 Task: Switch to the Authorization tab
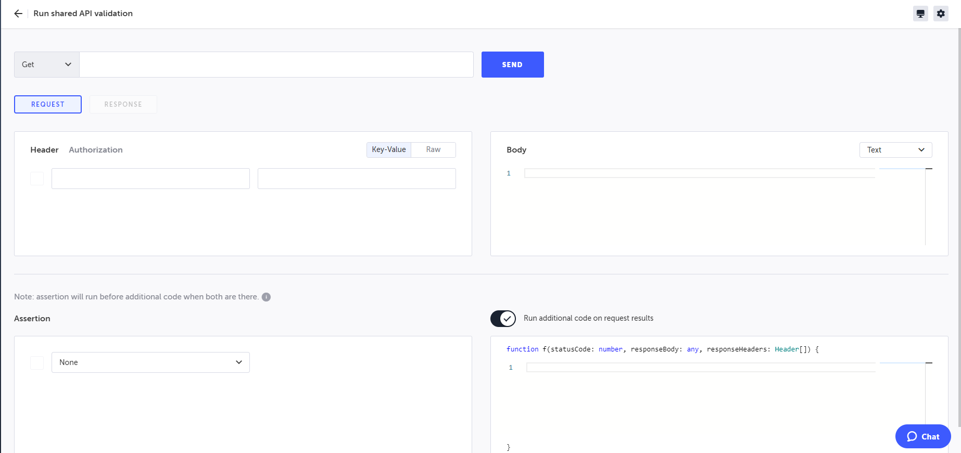tap(96, 150)
